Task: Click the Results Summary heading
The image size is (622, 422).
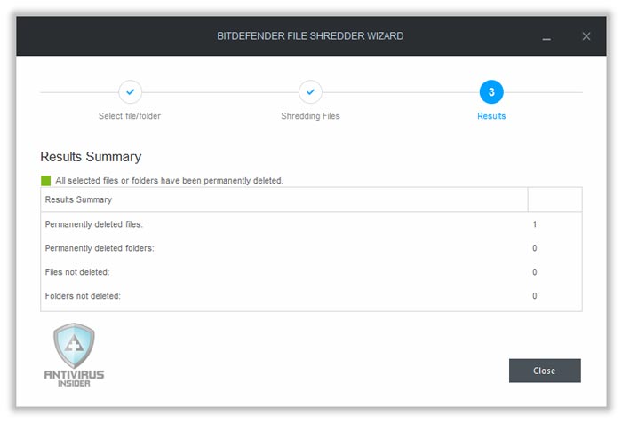Action: (x=91, y=157)
